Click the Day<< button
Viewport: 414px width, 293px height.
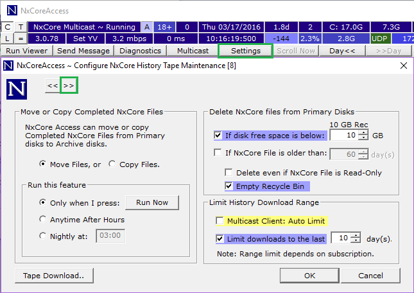tap(342, 51)
